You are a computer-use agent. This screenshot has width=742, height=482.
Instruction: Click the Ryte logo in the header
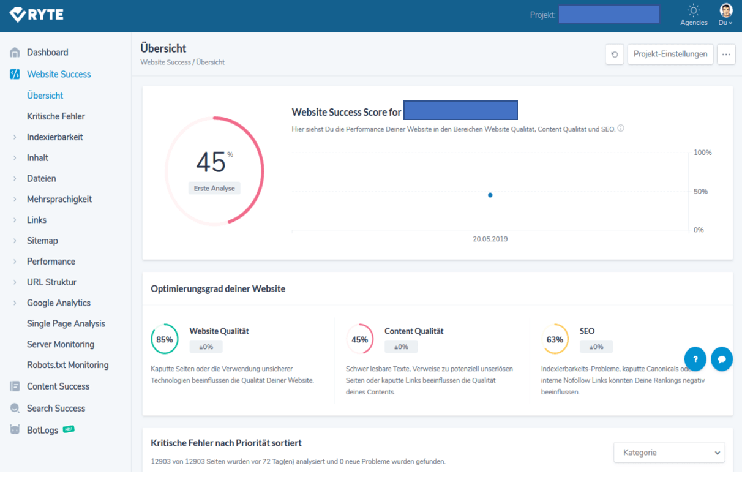pyautogui.click(x=37, y=15)
